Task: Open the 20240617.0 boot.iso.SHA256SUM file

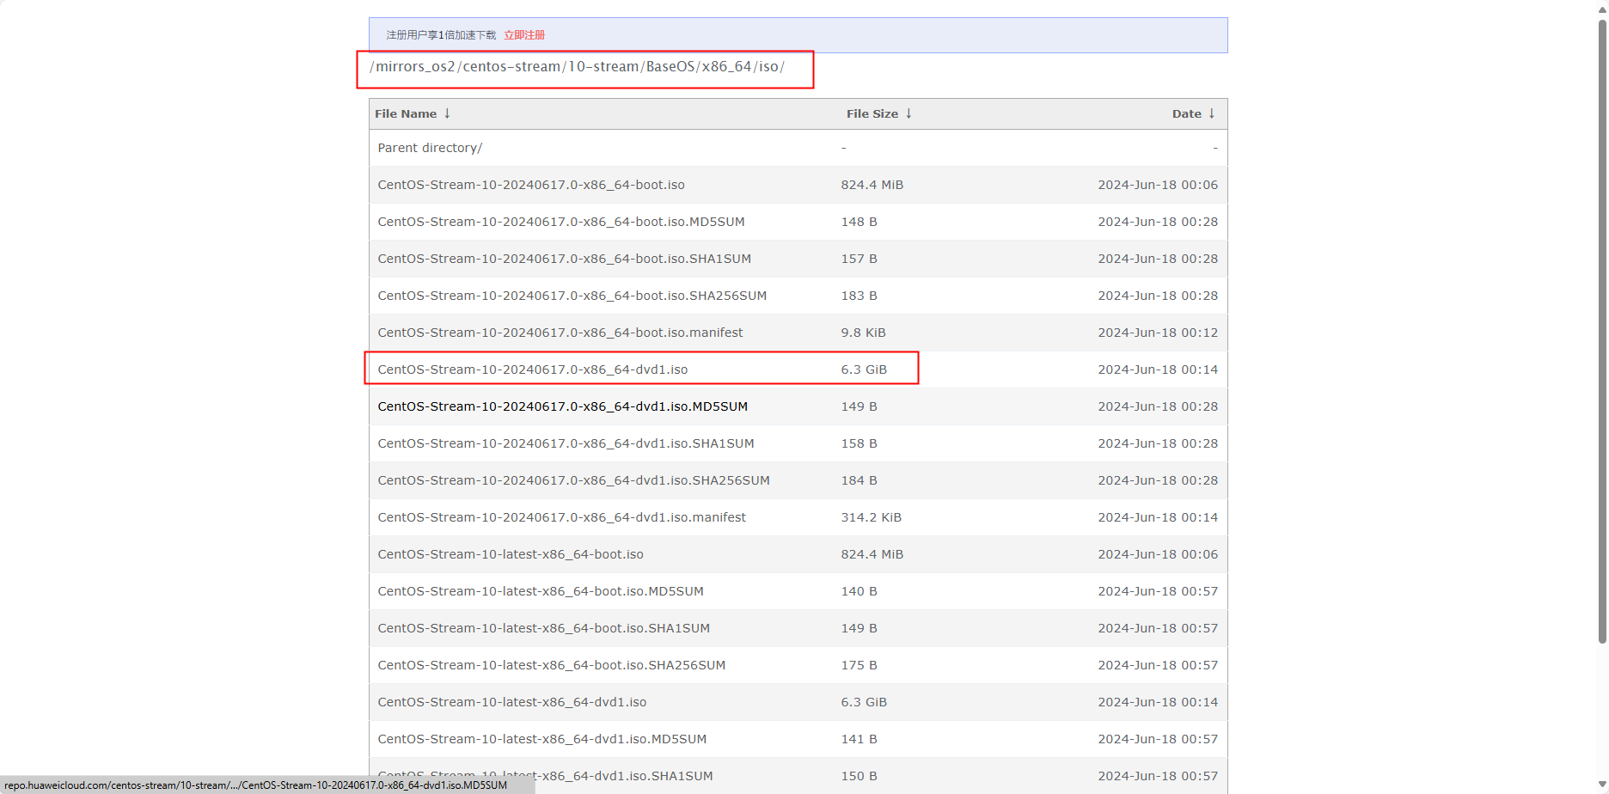Action: pos(572,296)
